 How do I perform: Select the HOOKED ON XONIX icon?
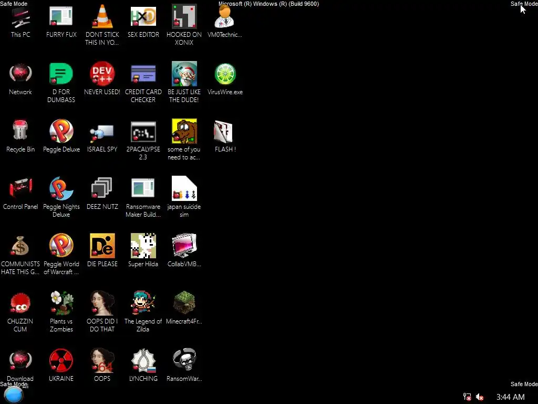click(x=184, y=16)
